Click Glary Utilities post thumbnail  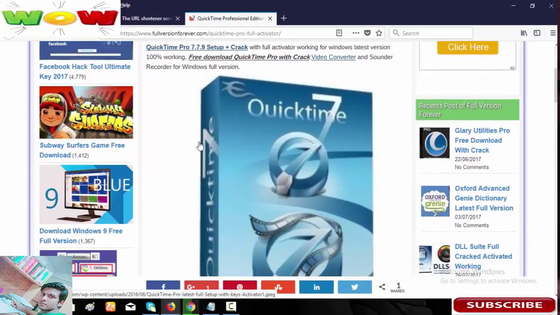pyautogui.click(x=434, y=143)
